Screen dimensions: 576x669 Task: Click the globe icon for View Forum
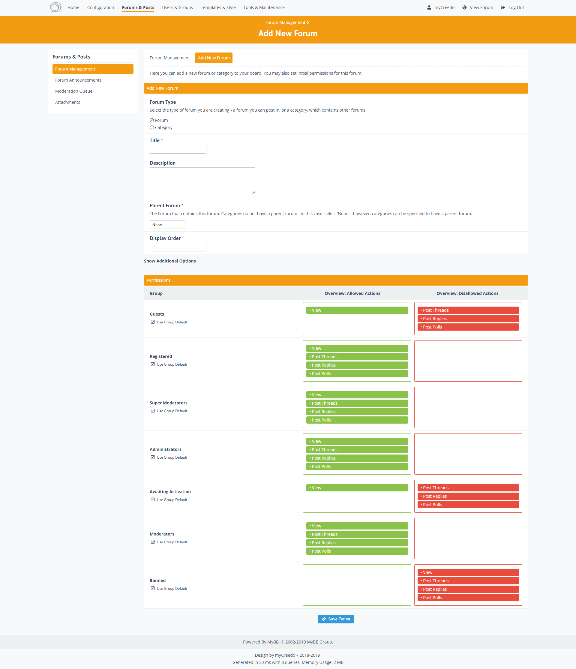pyautogui.click(x=464, y=7)
